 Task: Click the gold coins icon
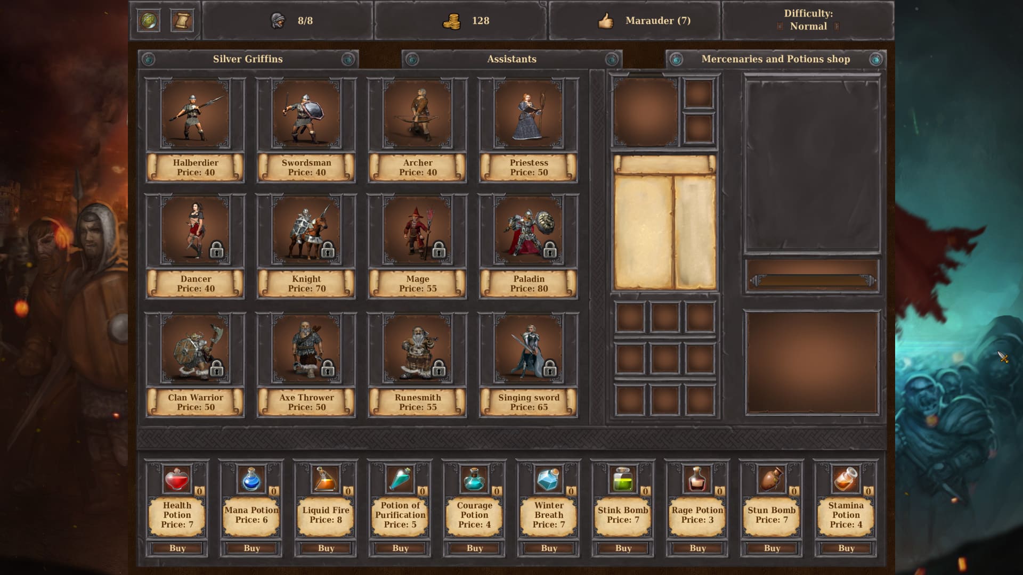452,21
